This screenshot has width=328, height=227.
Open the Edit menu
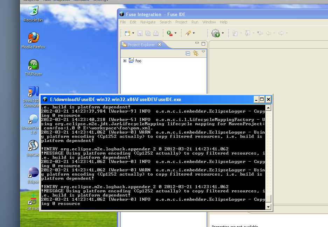pos(133,22)
